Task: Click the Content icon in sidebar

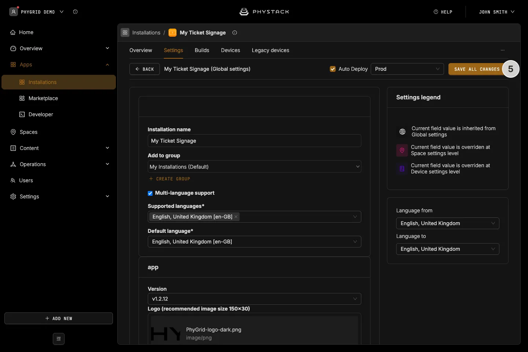Action: [13, 148]
